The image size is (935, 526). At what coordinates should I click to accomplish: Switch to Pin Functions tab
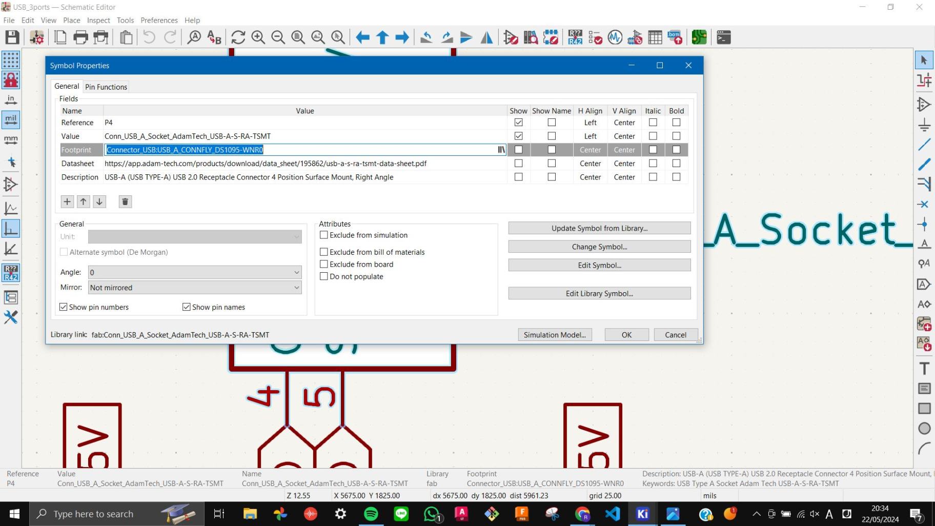point(106,87)
